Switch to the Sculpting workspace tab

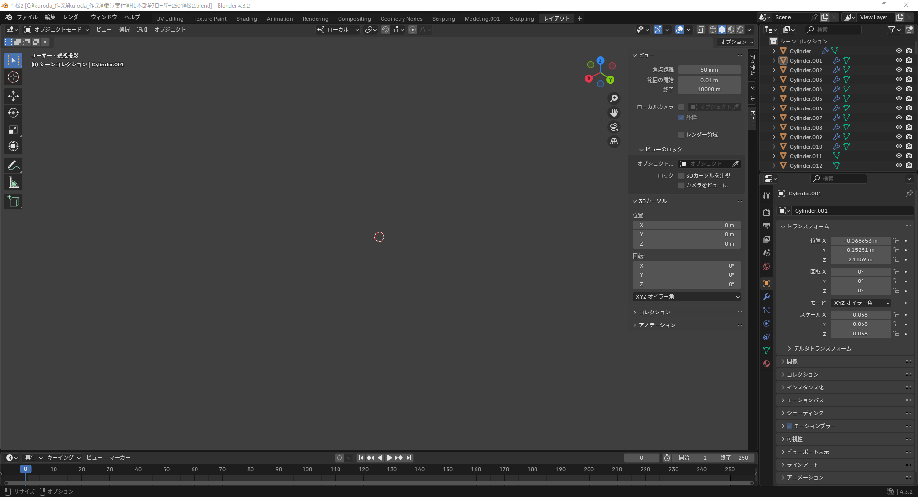point(521,19)
